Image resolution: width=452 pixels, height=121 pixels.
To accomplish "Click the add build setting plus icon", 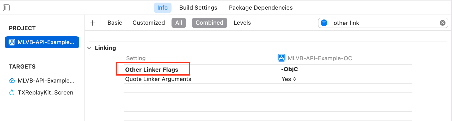I will coord(93,23).
